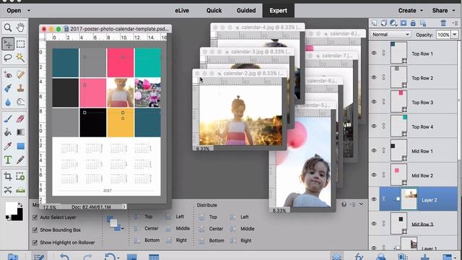Delete layer using trash icon
Image resolution: width=462 pixels, height=260 pixels.
[443, 23]
